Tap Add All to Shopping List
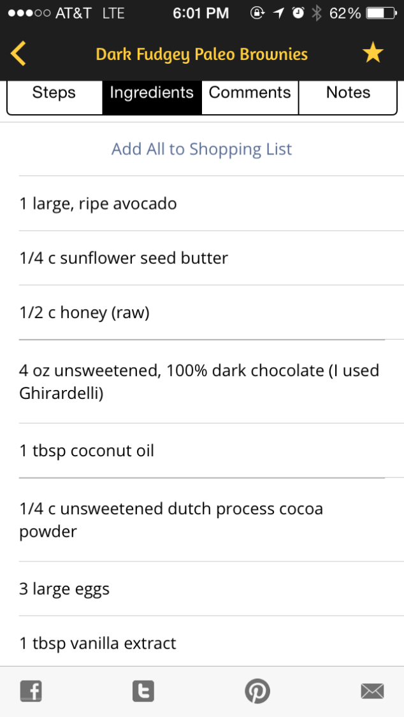The width and height of the screenshot is (404, 717). click(201, 149)
